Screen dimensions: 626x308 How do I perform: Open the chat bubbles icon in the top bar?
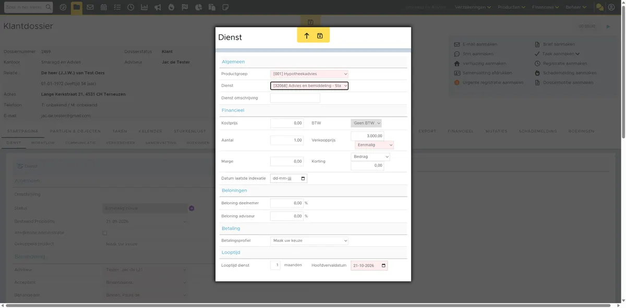tap(600, 7)
